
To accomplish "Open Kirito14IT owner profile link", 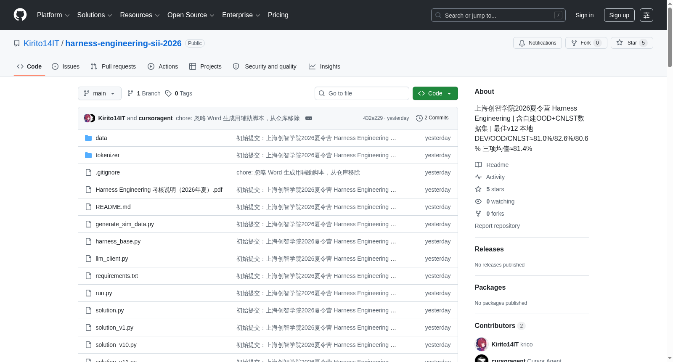I will [41, 43].
